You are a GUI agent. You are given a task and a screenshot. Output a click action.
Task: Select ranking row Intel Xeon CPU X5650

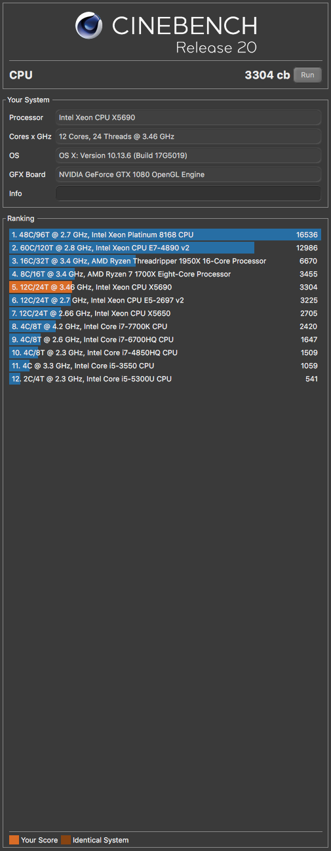(165, 313)
